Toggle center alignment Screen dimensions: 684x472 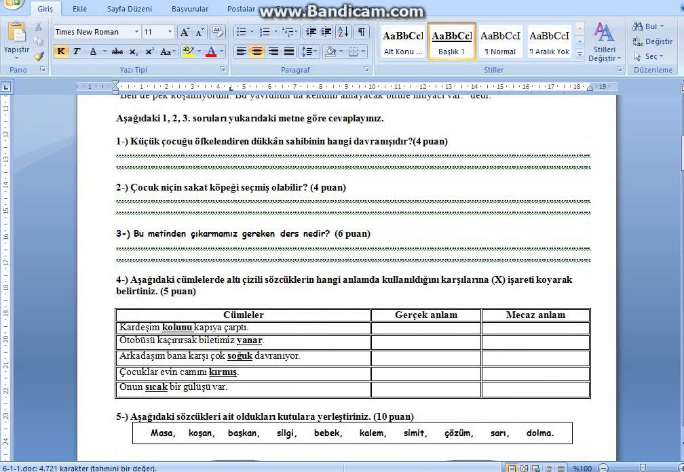257,52
